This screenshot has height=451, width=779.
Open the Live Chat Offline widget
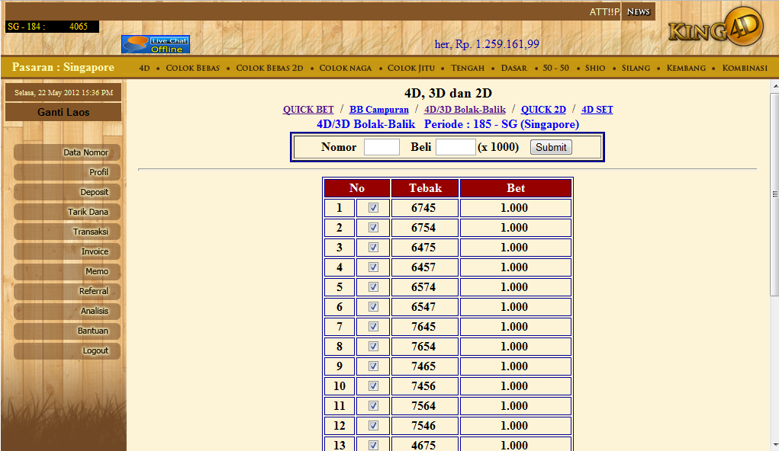tap(155, 44)
